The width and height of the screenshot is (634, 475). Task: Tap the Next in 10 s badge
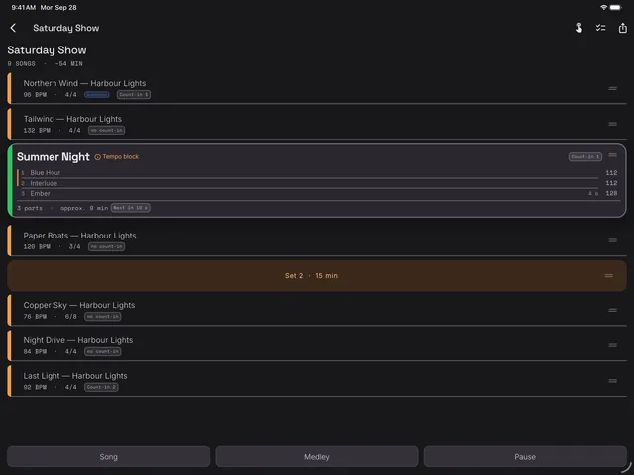(130, 208)
